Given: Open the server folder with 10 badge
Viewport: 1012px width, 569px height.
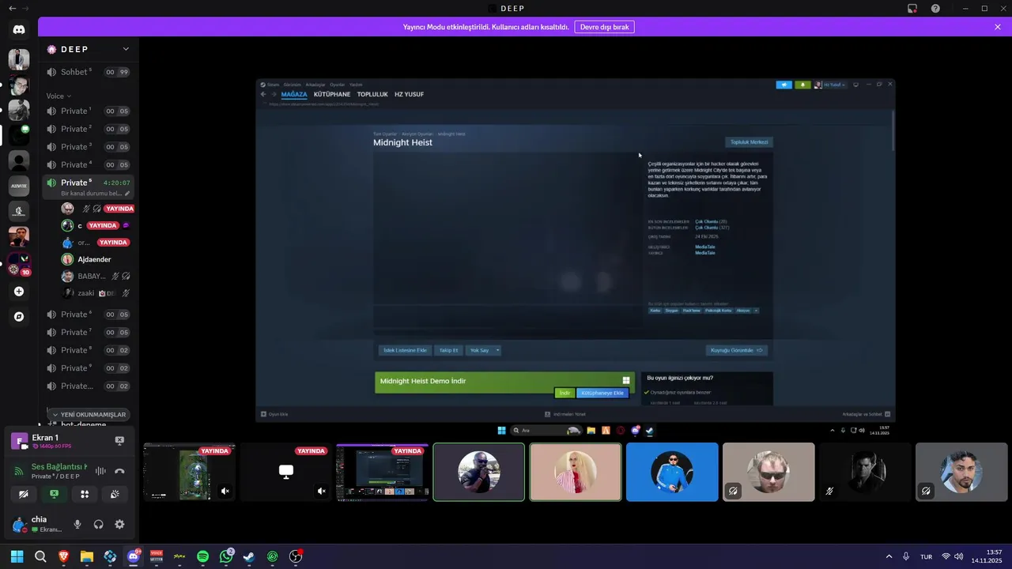Looking at the screenshot, I should [19, 263].
